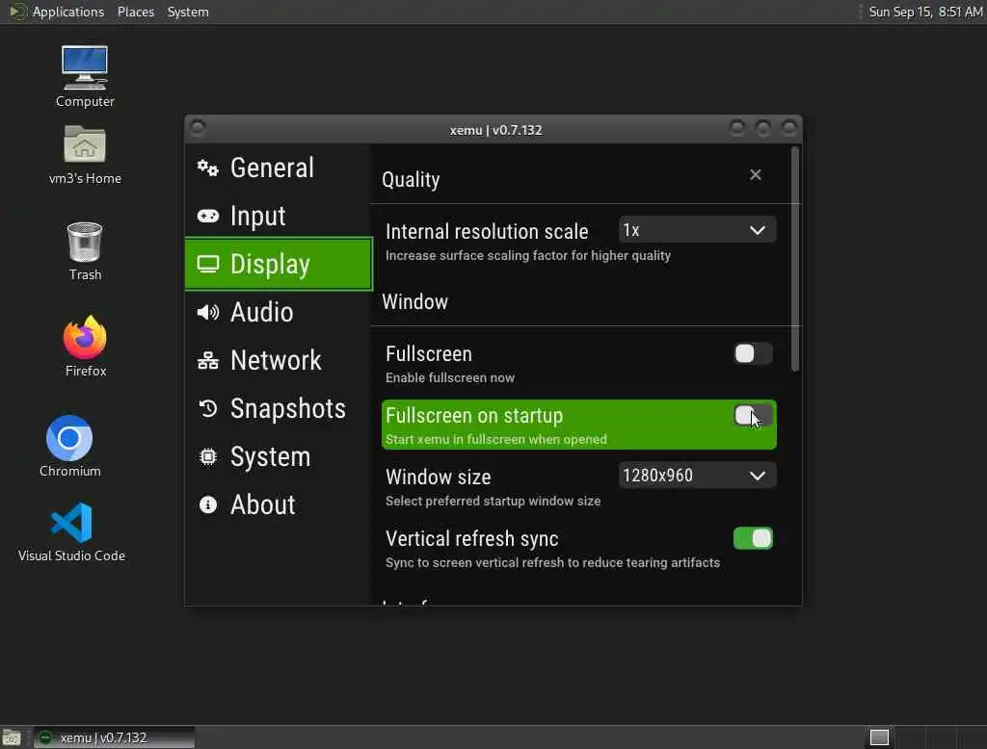Open the Trash desktop icon
Screen dimensions: 987x749
(85, 251)
